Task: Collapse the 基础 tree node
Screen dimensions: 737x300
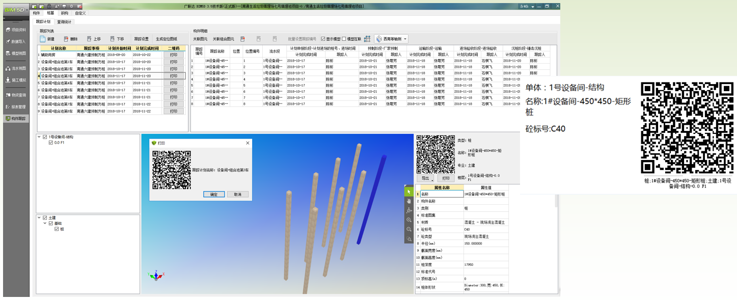Action: point(45,224)
